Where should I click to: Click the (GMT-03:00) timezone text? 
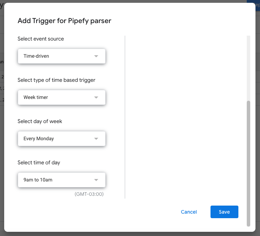point(89,194)
